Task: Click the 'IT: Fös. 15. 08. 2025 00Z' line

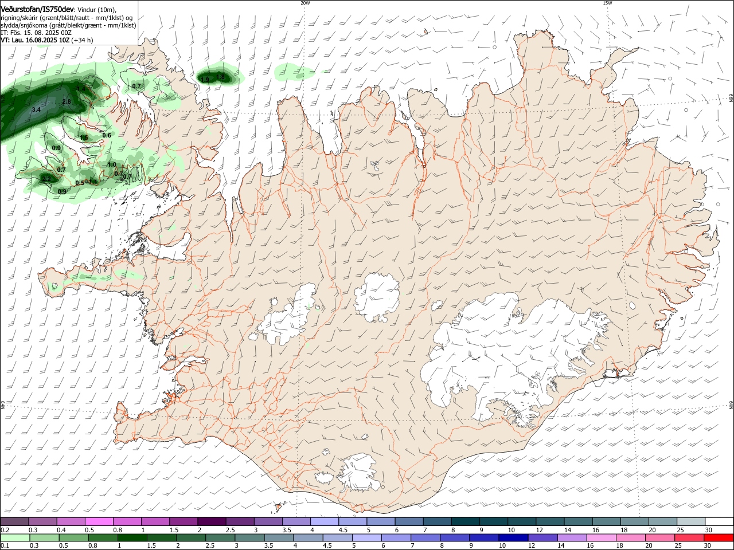Action: click(36, 33)
